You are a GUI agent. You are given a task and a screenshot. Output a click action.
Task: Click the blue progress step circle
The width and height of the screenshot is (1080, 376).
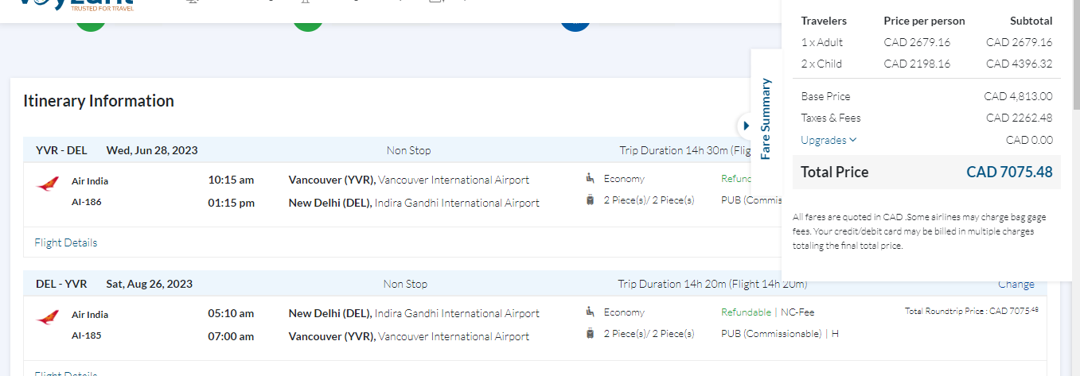[x=575, y=24]
